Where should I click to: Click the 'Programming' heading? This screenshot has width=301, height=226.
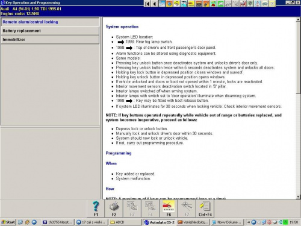[119, 153]
